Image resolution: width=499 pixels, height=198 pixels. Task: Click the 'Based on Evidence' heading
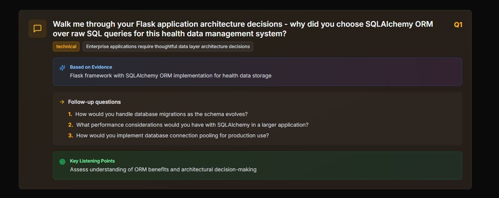tap(91, 67)
